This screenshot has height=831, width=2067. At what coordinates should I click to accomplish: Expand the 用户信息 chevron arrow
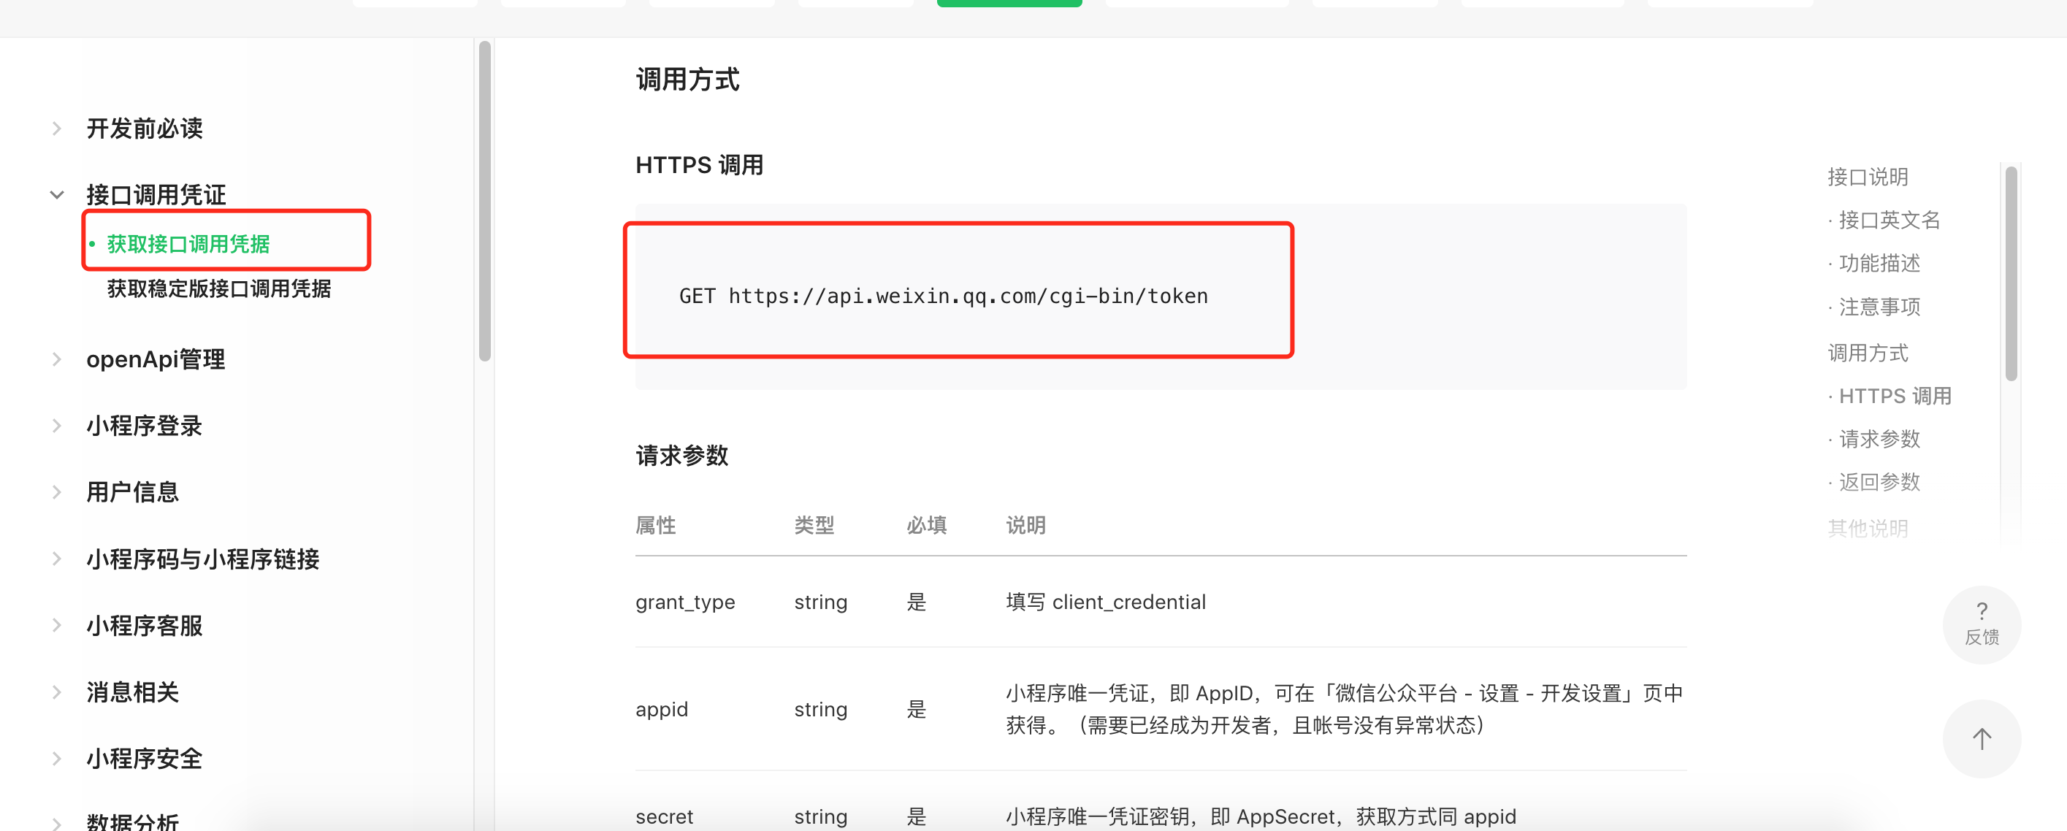(57, 491)
